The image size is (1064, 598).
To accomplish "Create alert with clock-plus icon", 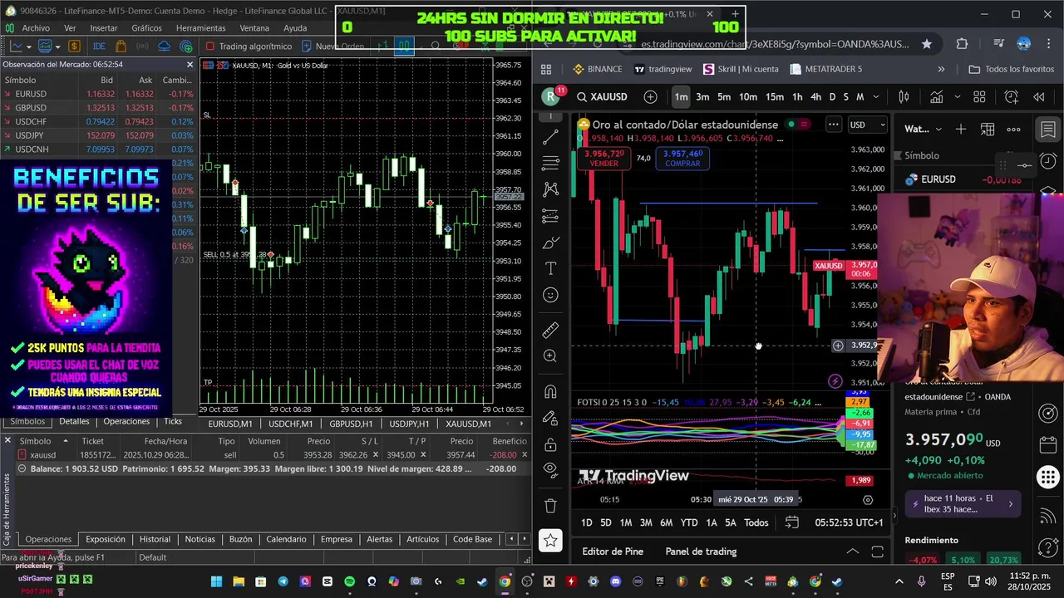I will 1012,97.
